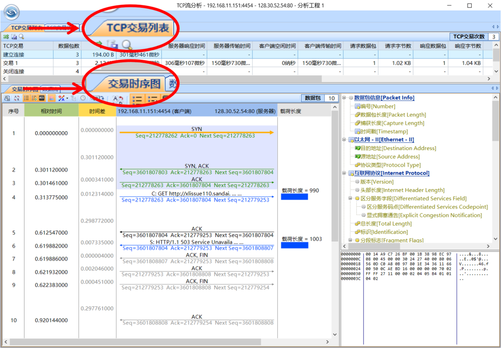Click the time display clock icon in the toolbar
The width and height of the screenshot is (501, 348).
(83, 98)
